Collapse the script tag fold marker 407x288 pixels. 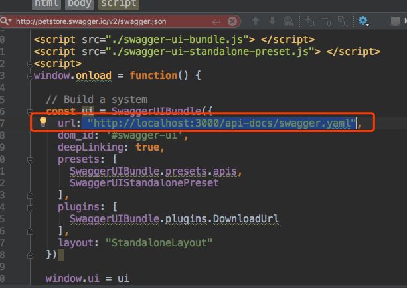coord(30,64)
